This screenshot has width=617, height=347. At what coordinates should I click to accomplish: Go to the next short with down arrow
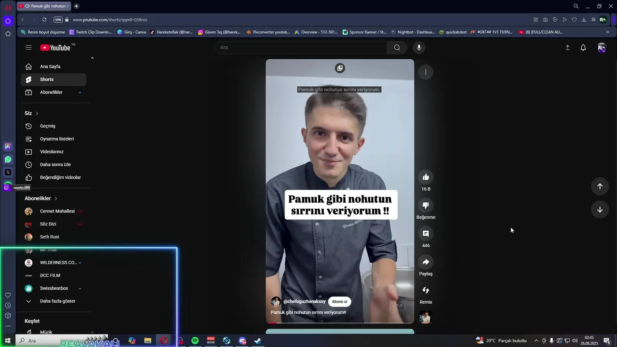(600, 210)
